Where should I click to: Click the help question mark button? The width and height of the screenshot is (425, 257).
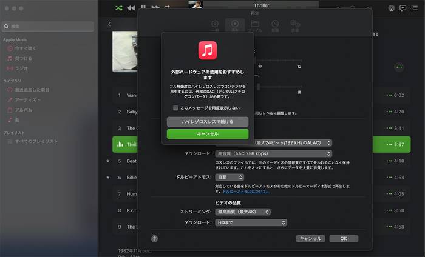(154, 239)
